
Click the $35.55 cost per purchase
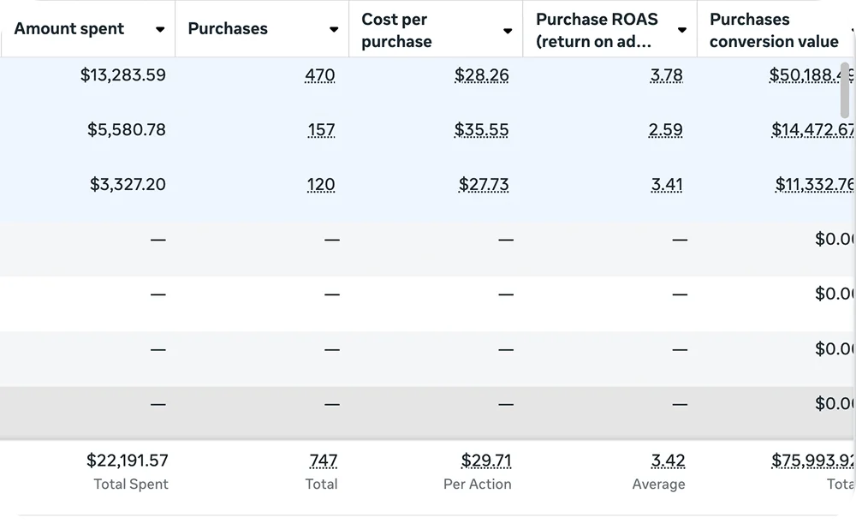(x=481, y=130)
